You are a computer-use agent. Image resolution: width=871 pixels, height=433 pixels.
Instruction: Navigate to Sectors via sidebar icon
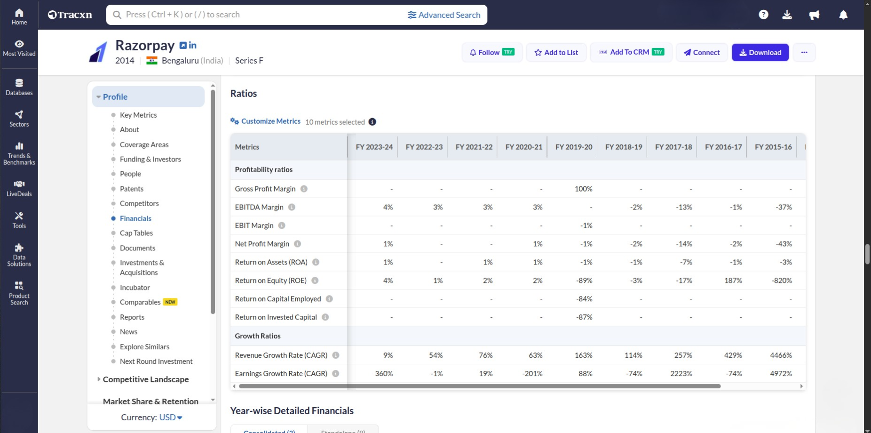19,118
